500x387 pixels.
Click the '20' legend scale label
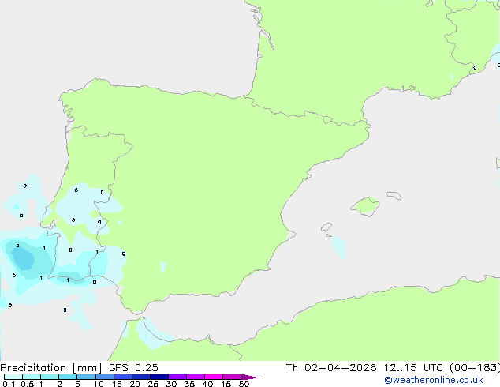click(x=135, y=384)
